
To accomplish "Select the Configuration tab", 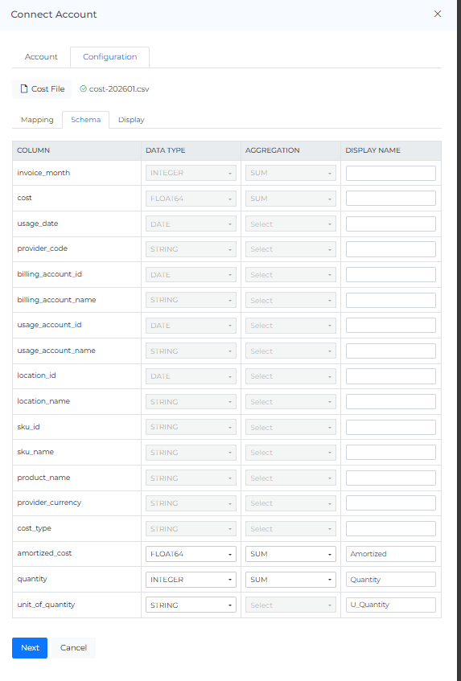I will pos(110,57).
